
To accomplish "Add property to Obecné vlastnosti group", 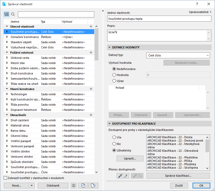I will pyautogui.click(x=91, y=27).
